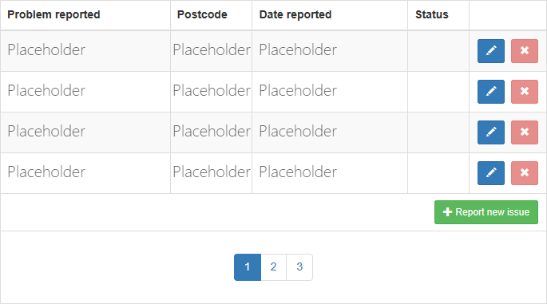Delete the fourth row entry

coord(525,173)
